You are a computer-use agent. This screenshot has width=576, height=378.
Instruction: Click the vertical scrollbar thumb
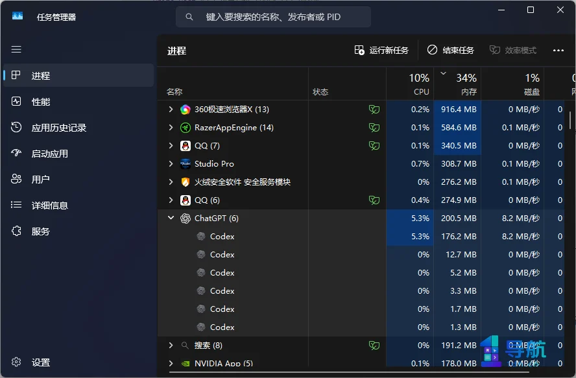(570, 121)
